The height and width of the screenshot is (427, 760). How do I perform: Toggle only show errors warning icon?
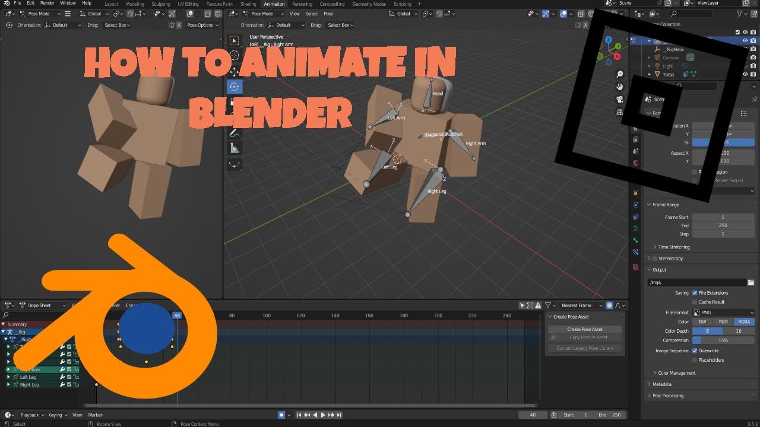(x=538, y=305)
